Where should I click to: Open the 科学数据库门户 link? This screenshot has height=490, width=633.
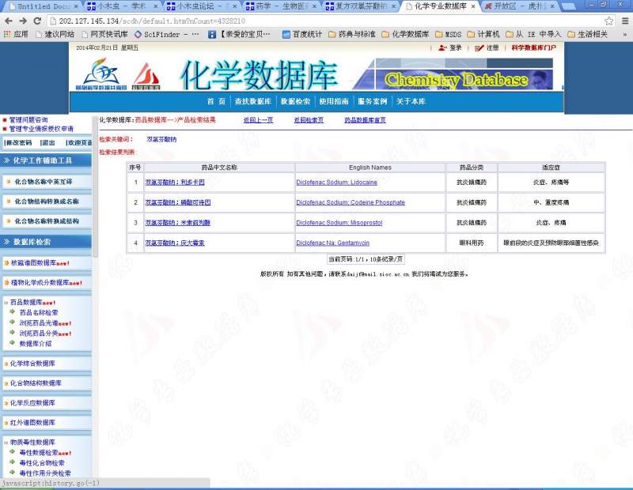533,47
